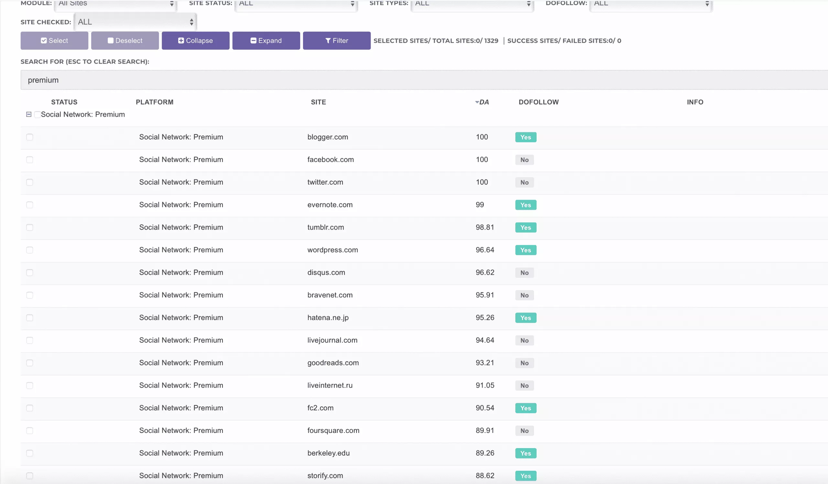Check the Social Network: Premium group checkbox
The height and width of the screenshot is (484, 828).
pos(37,114)
